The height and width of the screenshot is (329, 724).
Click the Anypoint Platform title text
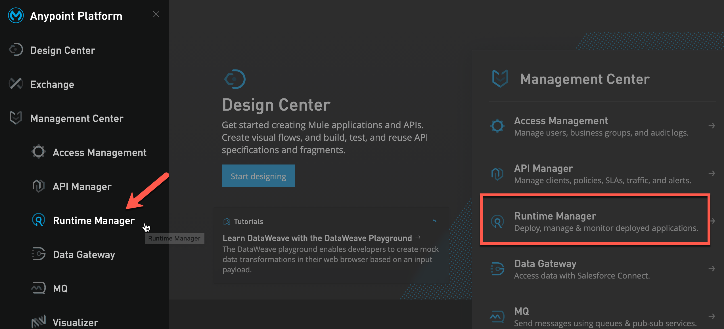(76, 16)
